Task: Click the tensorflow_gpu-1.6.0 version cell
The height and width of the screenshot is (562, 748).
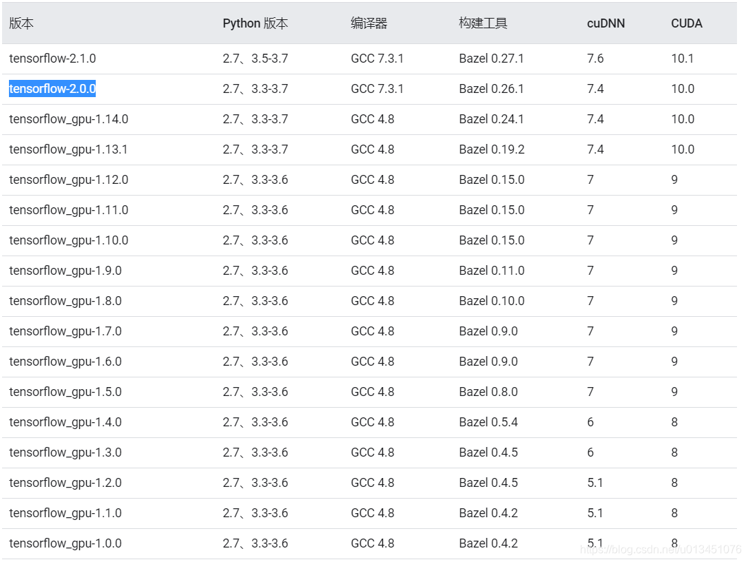Action: coord(65,362)
